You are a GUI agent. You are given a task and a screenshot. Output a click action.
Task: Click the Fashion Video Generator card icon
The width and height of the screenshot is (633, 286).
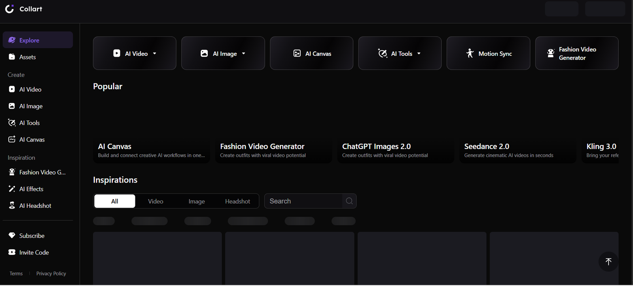pos(551,53)
